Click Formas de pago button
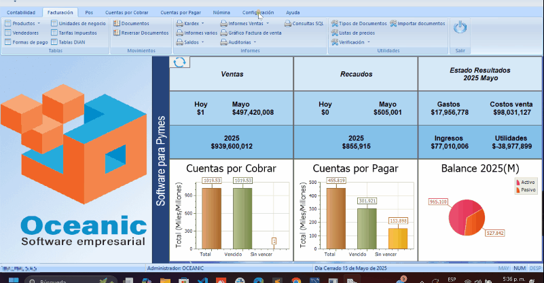544x283 pixels. 26,42
